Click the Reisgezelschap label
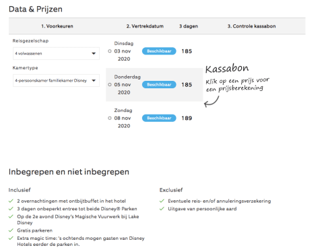 pyautogui.click(x=30, y=41)
